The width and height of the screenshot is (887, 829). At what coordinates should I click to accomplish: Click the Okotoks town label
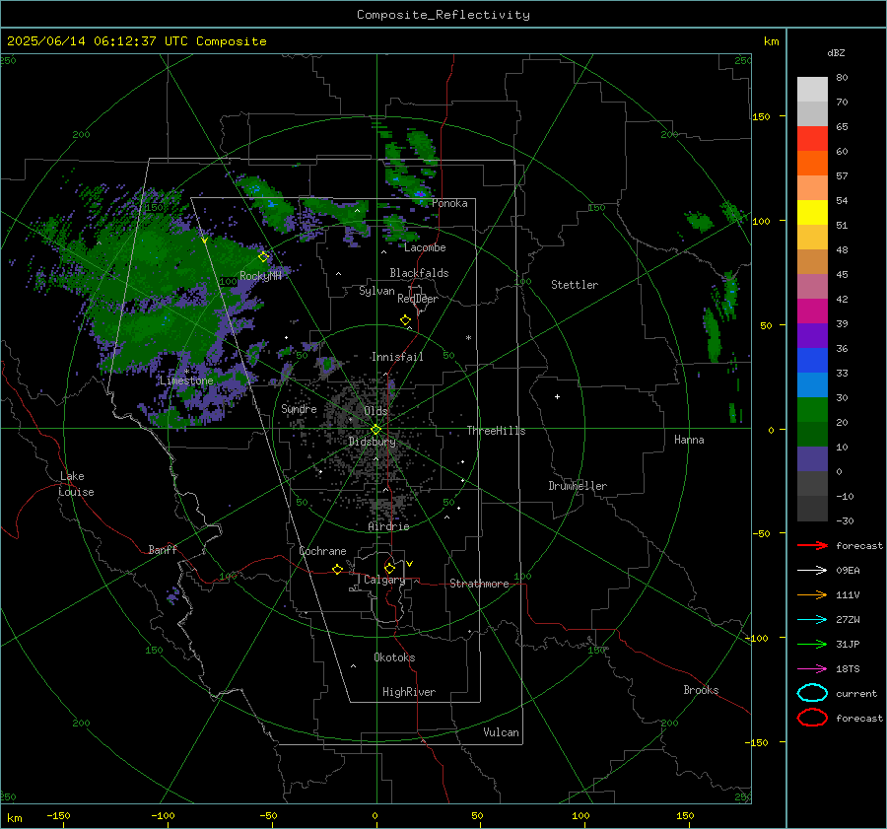point(394,656)
